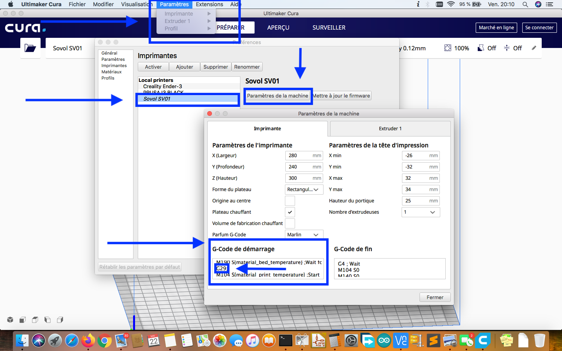Expand the Imprimante submenu
Screen dimensions: 562x351
coord(186,14)
